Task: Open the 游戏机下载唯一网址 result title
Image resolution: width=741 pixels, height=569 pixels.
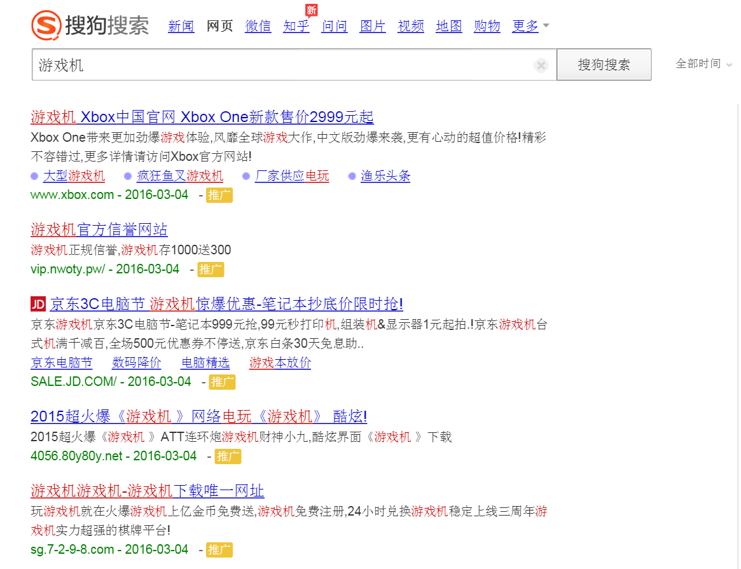Action: (x=148, y=491)
